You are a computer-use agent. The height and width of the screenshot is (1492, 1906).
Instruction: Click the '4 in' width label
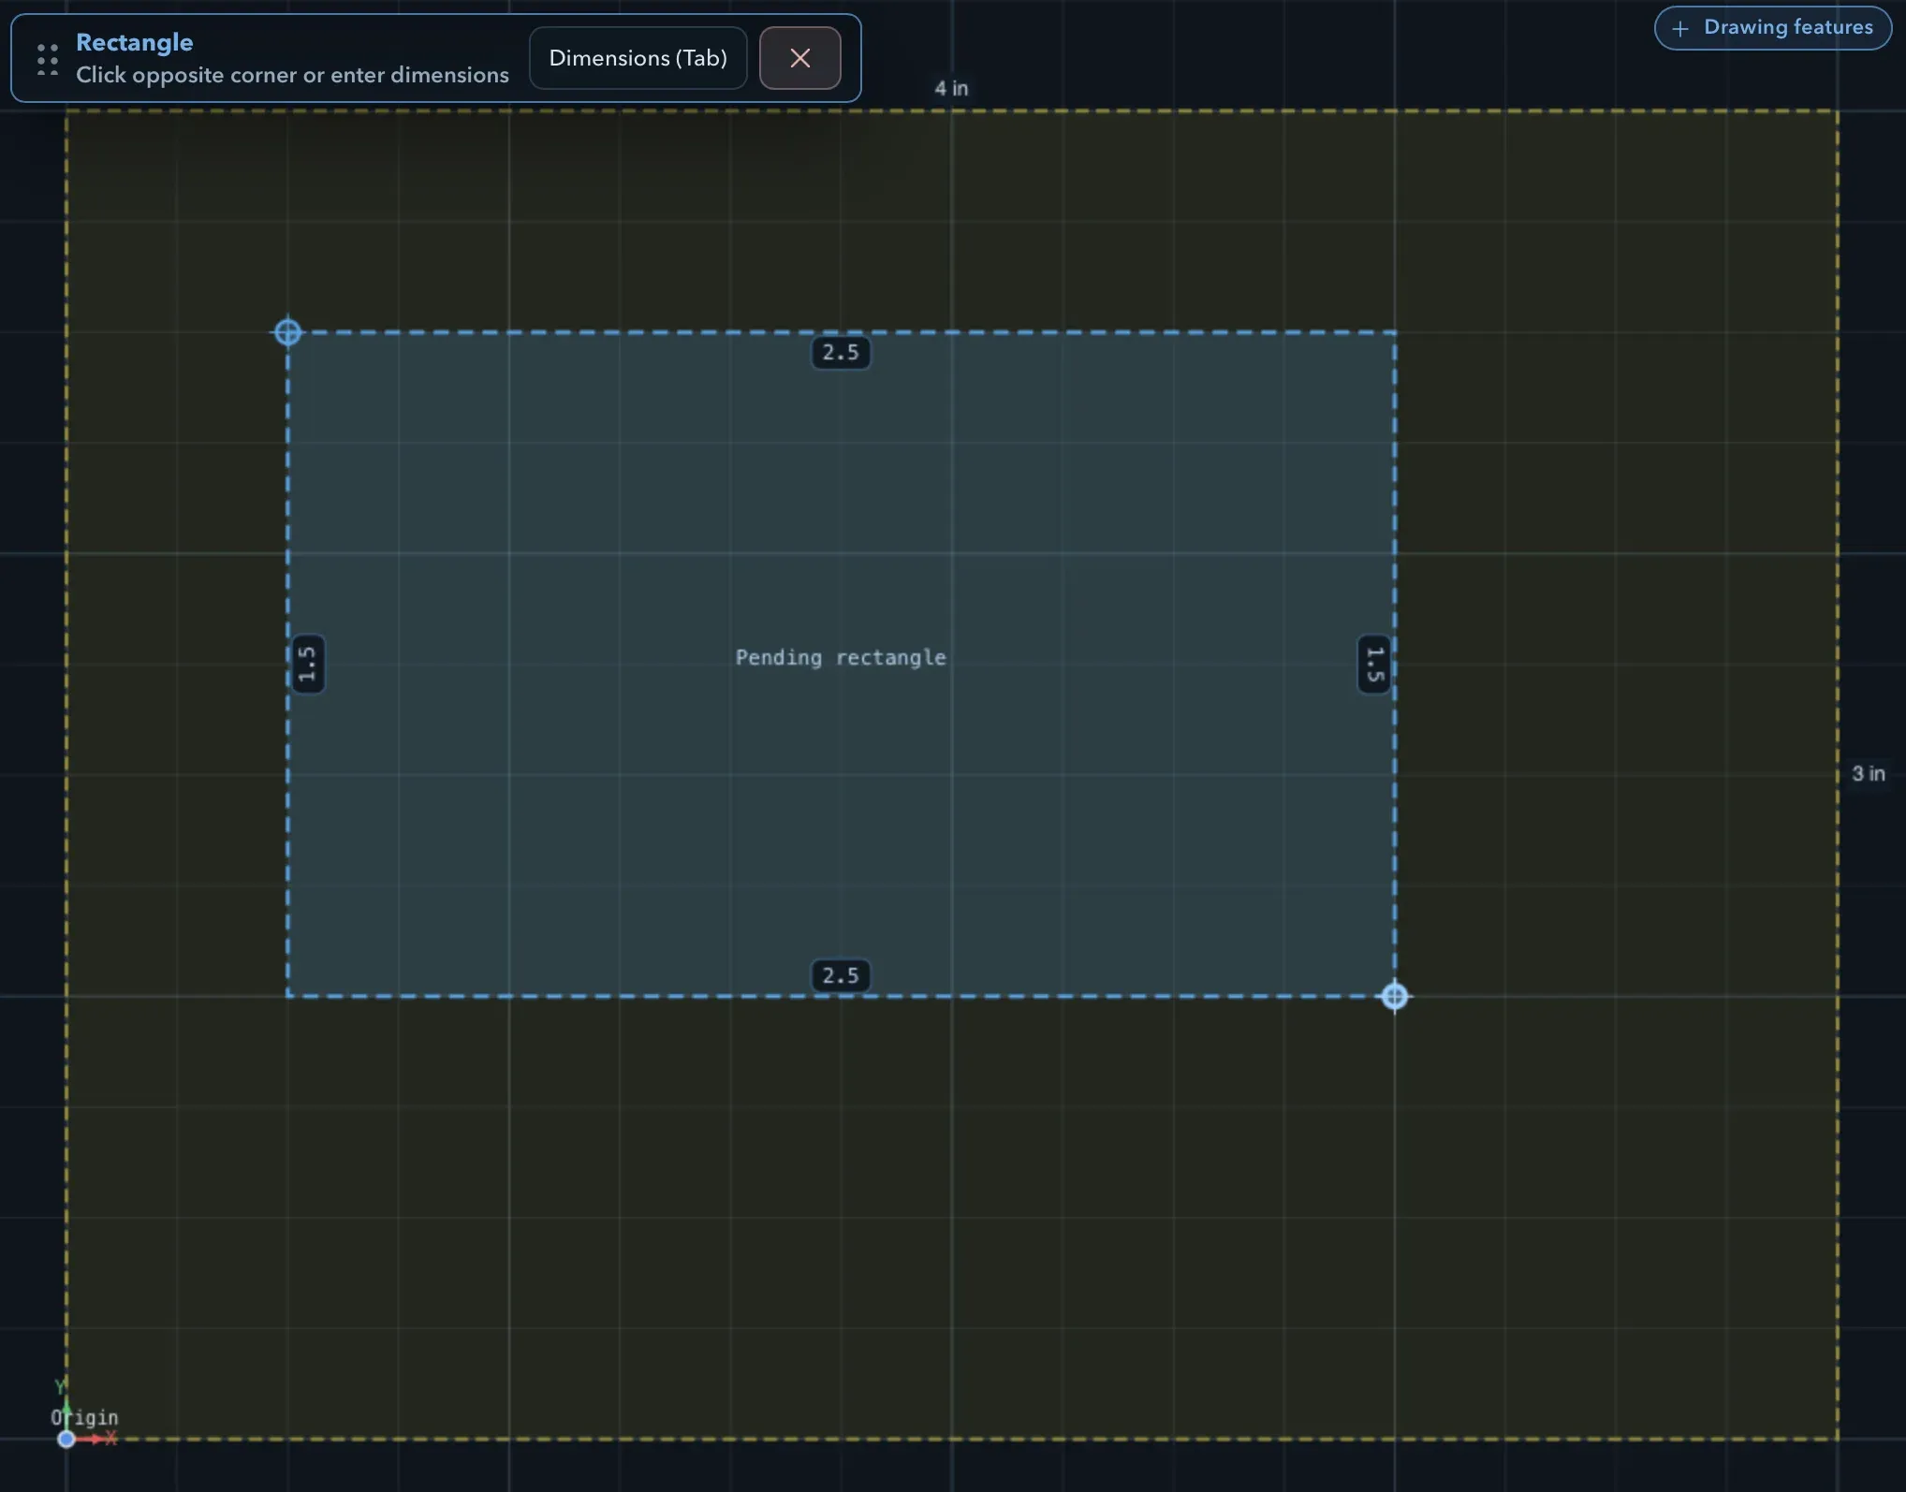[x=951, y=88]
